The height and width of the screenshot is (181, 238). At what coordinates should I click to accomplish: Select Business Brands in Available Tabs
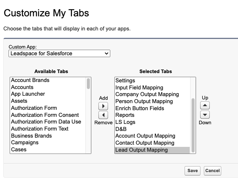click(48, 136)
